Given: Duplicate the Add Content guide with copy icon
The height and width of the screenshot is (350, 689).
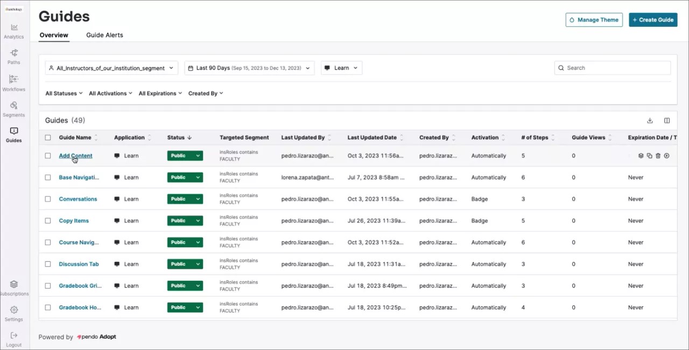Looking at the screenshot, I should [649, 156].
